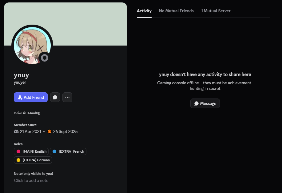Click the Roles heading
This screenshot has height=193, width=282.
point(18,144)
